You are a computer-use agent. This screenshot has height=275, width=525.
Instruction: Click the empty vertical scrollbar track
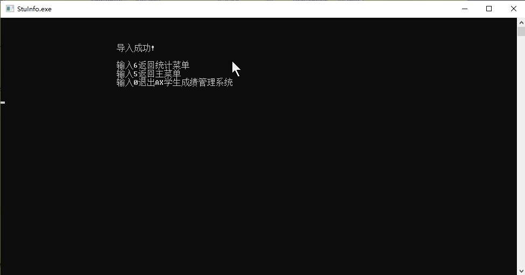(x=521, y=150)
